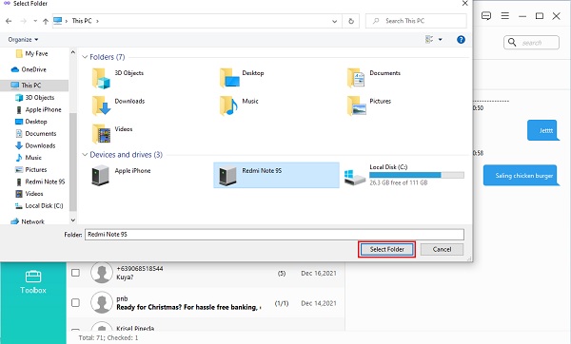Open Downloads in navigation tree

[x=35, y=145]
